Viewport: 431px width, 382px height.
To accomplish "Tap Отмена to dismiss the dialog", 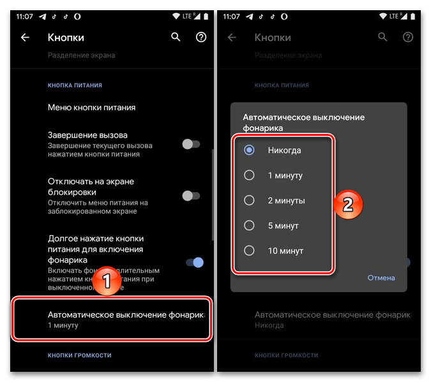I will pos(381,278).
